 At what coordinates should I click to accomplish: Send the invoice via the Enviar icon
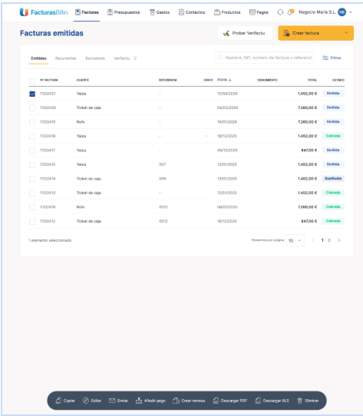pyautogui.click(x=112, y=401)
